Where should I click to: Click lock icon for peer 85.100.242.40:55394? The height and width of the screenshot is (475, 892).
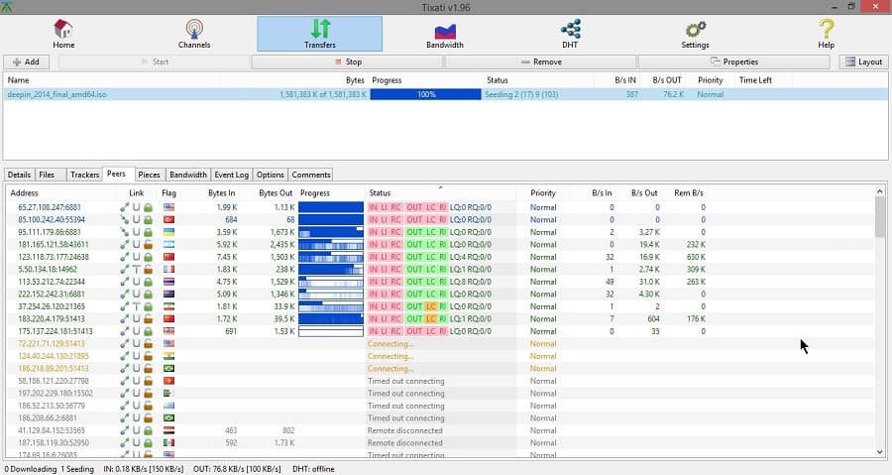[148, 220]
